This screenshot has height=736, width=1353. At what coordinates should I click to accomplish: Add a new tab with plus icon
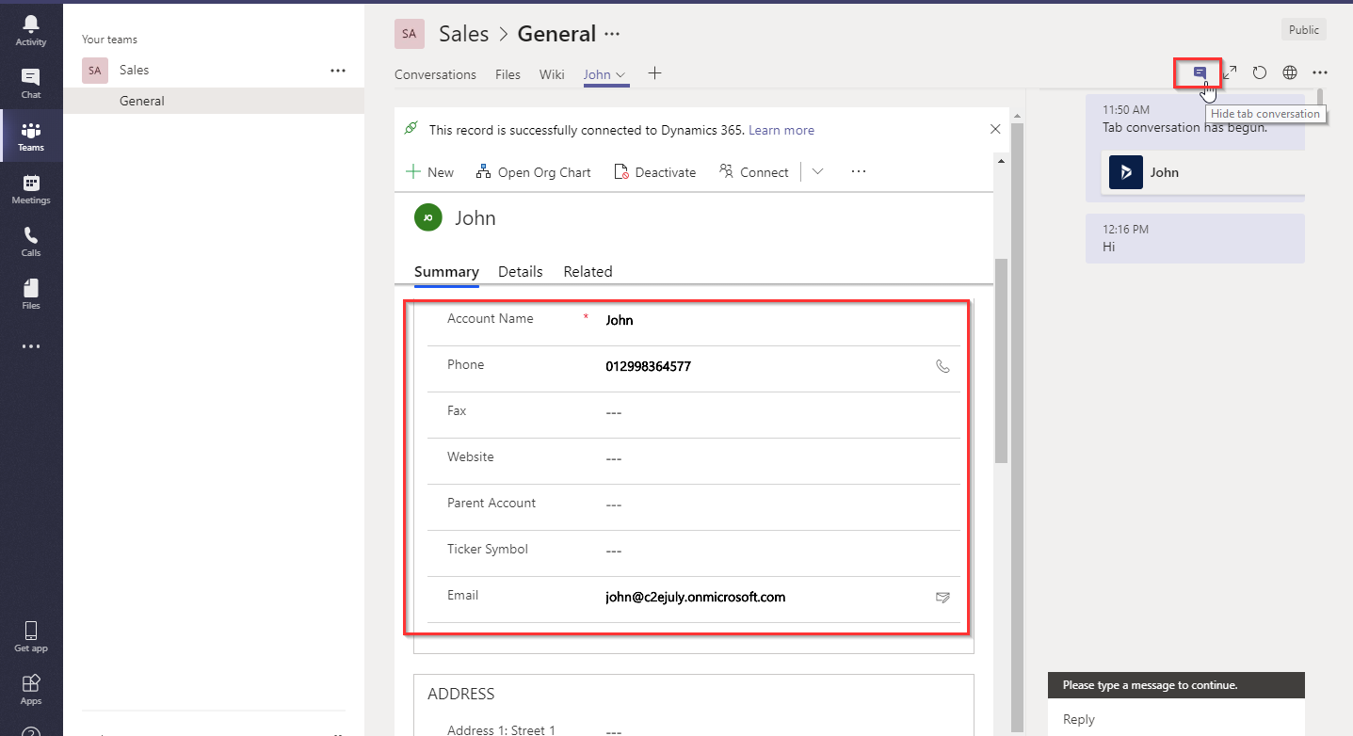coord(654,73)
